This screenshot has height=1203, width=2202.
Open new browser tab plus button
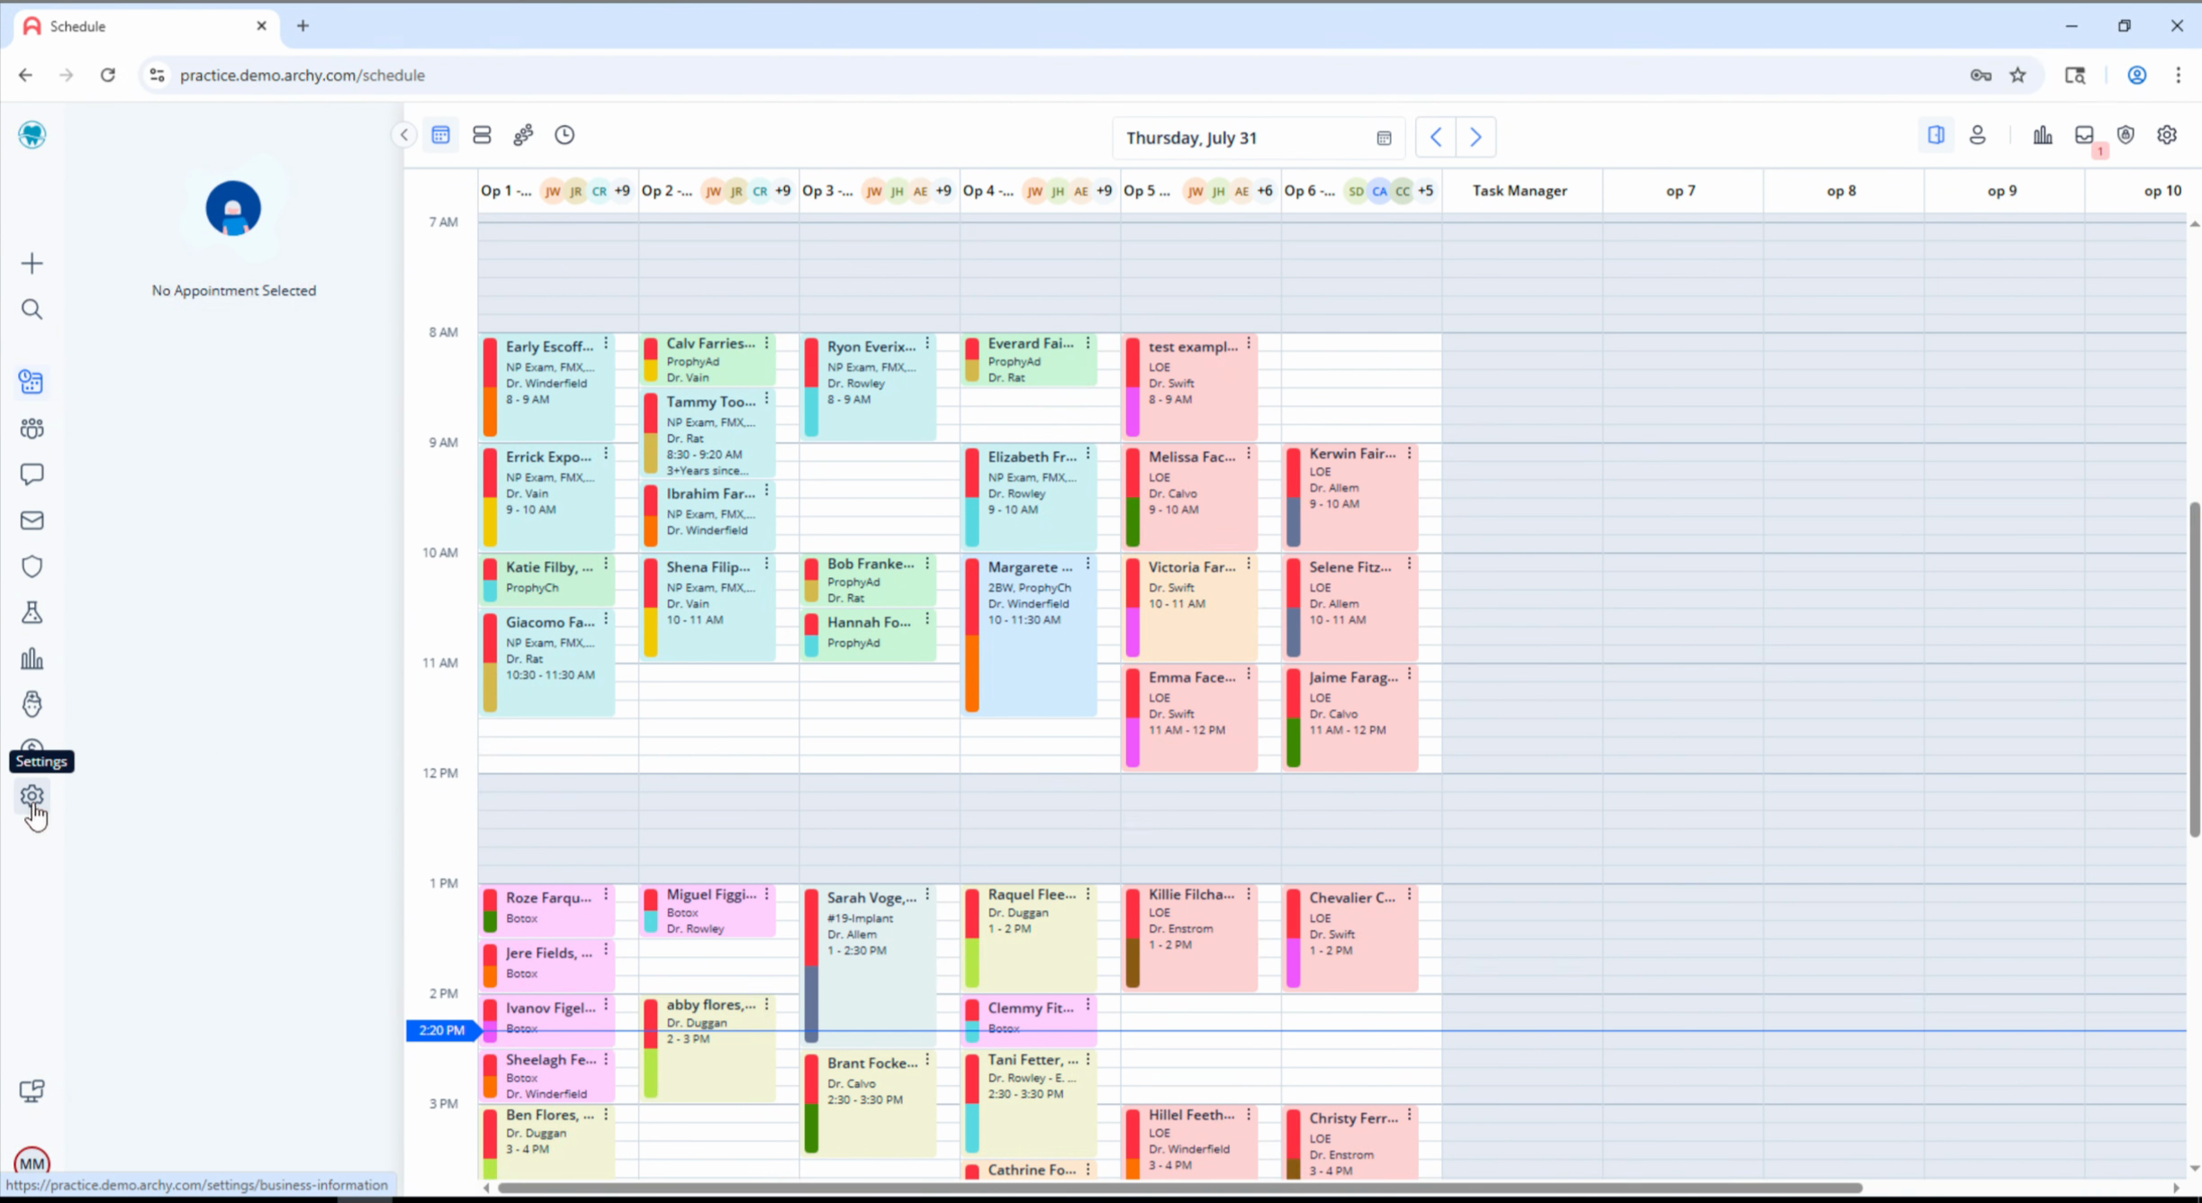click(x=302, y=26)
